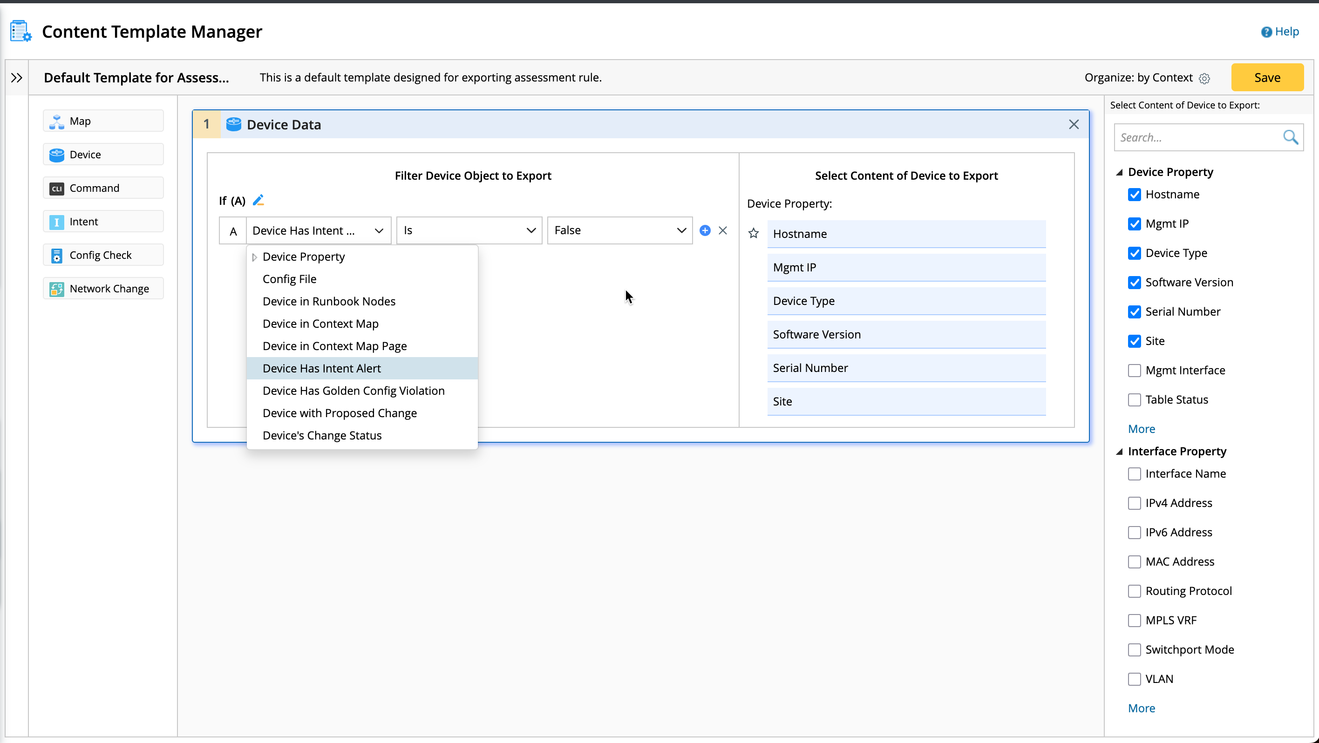Click the Network Change icon
Image resolution: width=1319 pixels, height=743 pixels.
tap(56, 289)
